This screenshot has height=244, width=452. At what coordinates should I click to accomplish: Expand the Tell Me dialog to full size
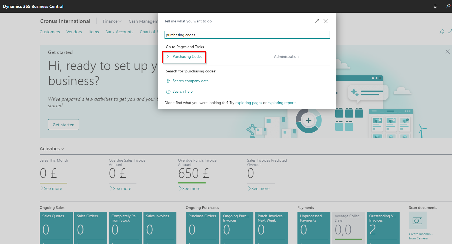coord(317,21)
